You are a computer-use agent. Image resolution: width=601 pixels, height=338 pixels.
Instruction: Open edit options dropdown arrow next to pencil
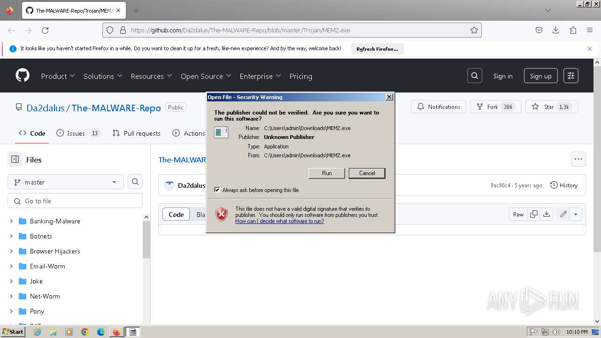pos(576,214)
